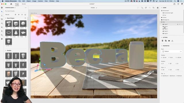This screenshot has height=103, width=184.
Task: Select the Hand tool
Action: point(2,39)
